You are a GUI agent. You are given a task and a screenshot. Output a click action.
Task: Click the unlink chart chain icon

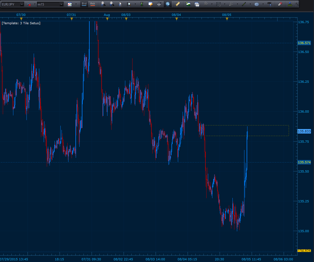tap(29, 4)
